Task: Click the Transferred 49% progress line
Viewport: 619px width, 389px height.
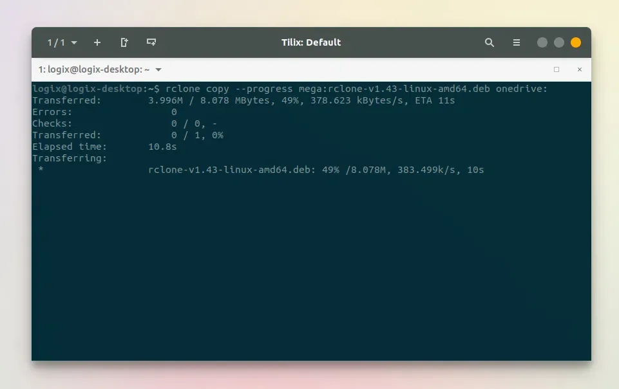Action: coord(243,100)
